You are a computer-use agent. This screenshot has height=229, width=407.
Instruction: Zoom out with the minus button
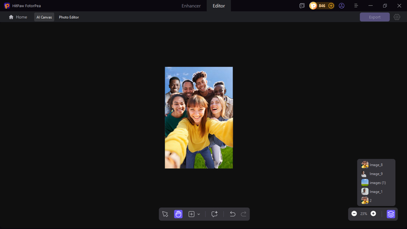point(354,213)
